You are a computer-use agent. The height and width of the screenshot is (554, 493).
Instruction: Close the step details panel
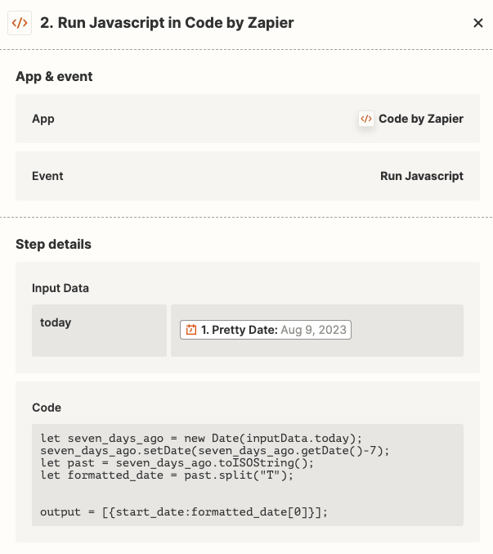click(x=478, y=23)
